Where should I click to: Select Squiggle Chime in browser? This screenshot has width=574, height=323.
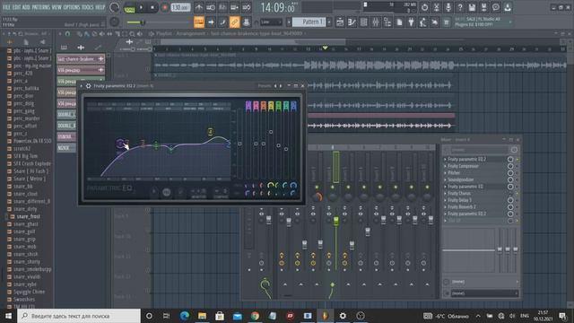click(x=30, y=292)
